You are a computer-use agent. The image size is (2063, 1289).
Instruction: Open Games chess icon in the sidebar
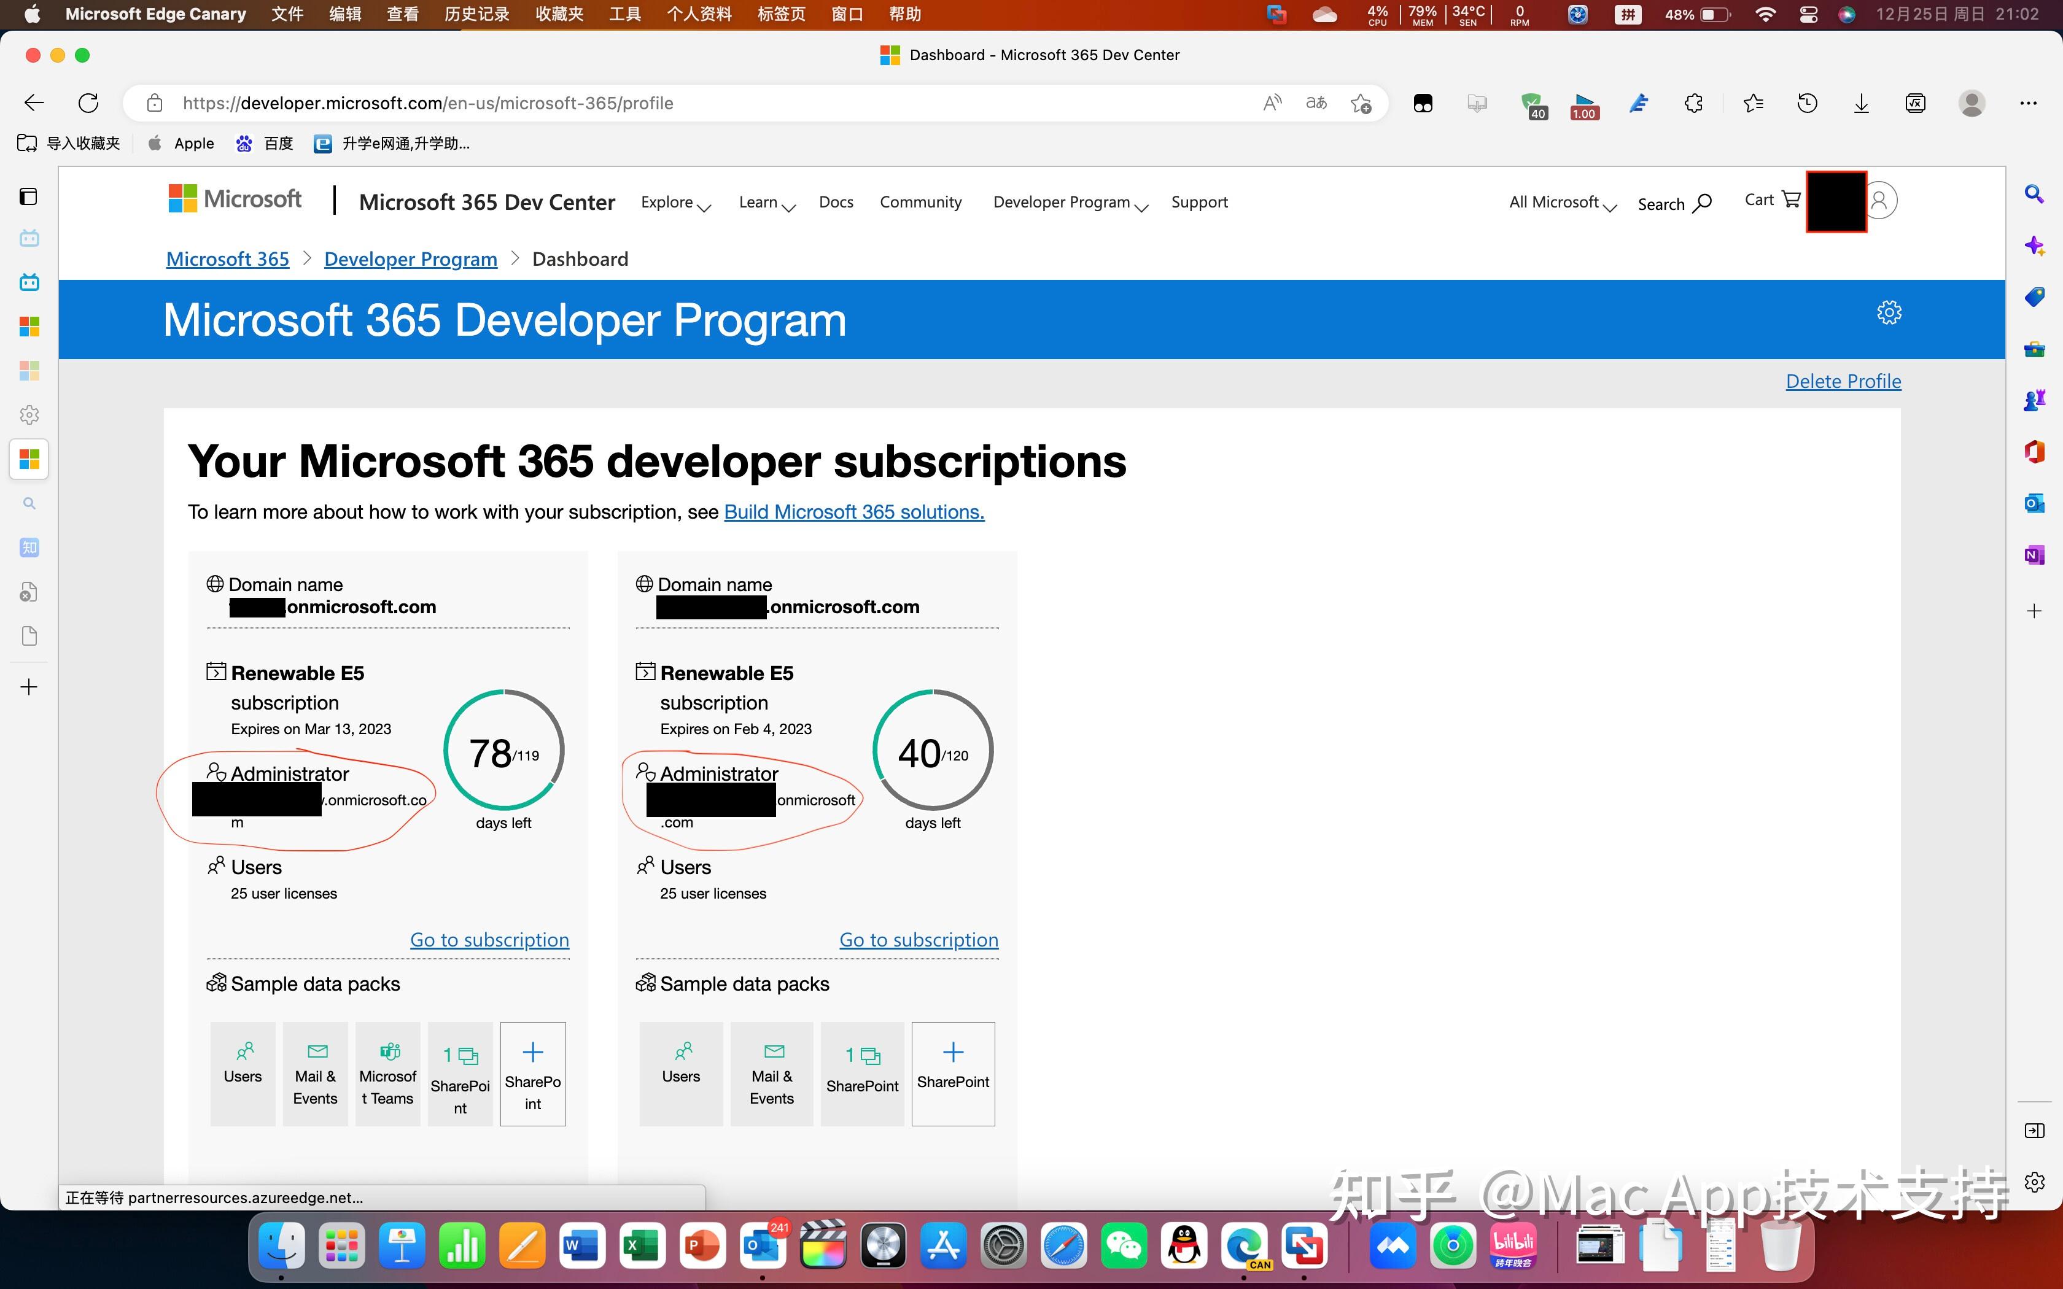[2036, 399]
